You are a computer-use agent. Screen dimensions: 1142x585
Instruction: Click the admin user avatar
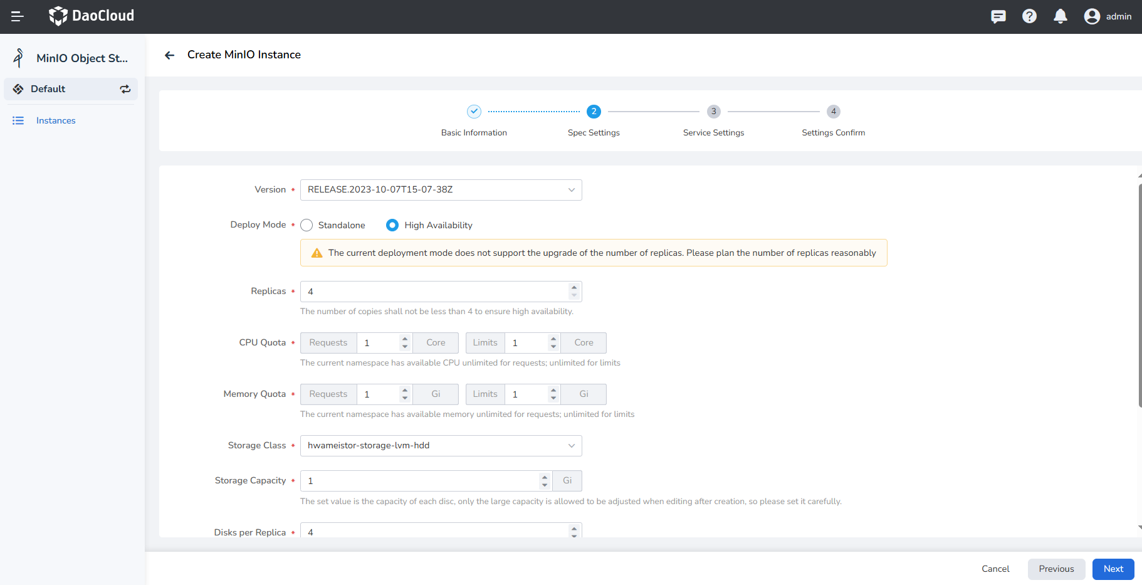1092,16
